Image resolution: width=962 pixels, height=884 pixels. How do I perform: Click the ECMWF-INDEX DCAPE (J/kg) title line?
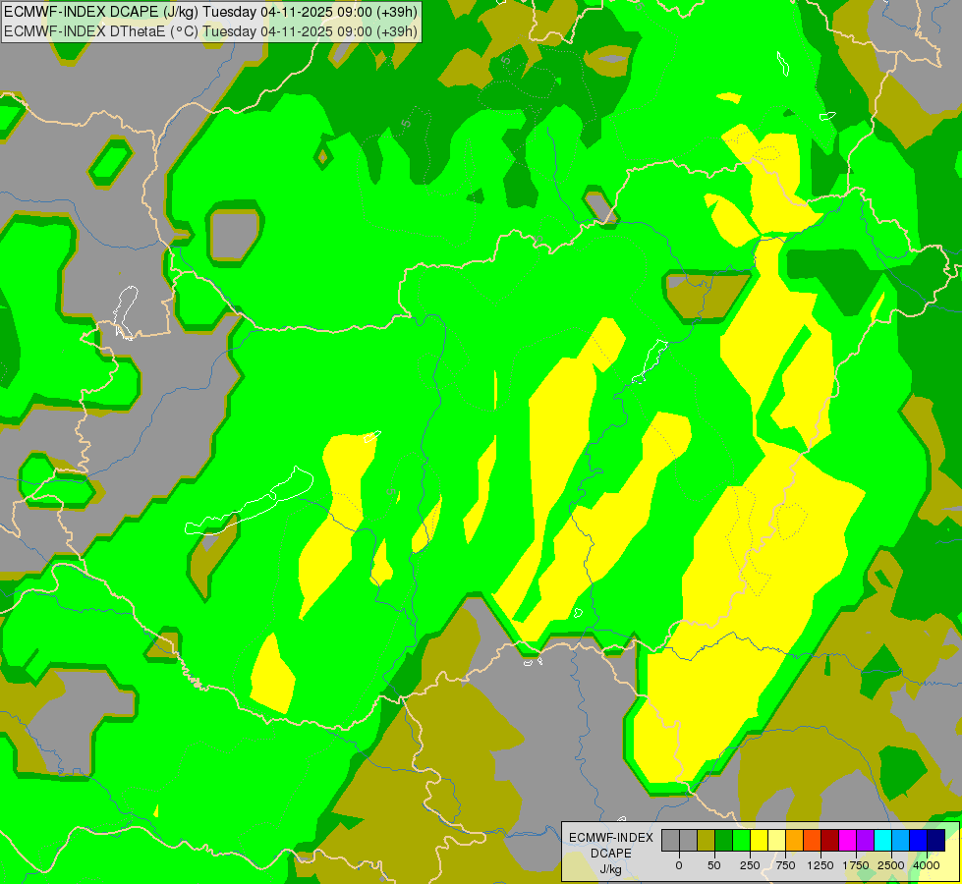[x=210, y=12]
